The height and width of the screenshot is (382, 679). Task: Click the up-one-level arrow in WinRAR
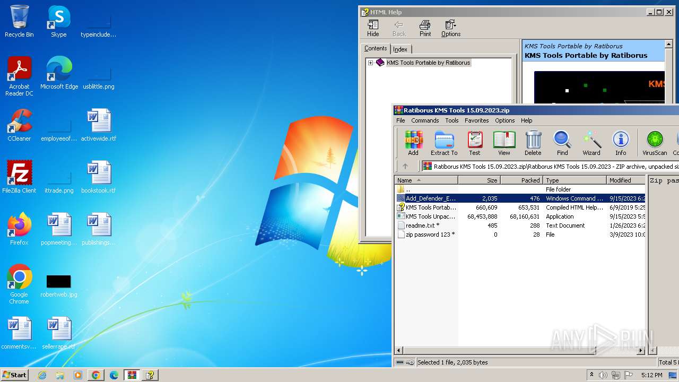405,166
